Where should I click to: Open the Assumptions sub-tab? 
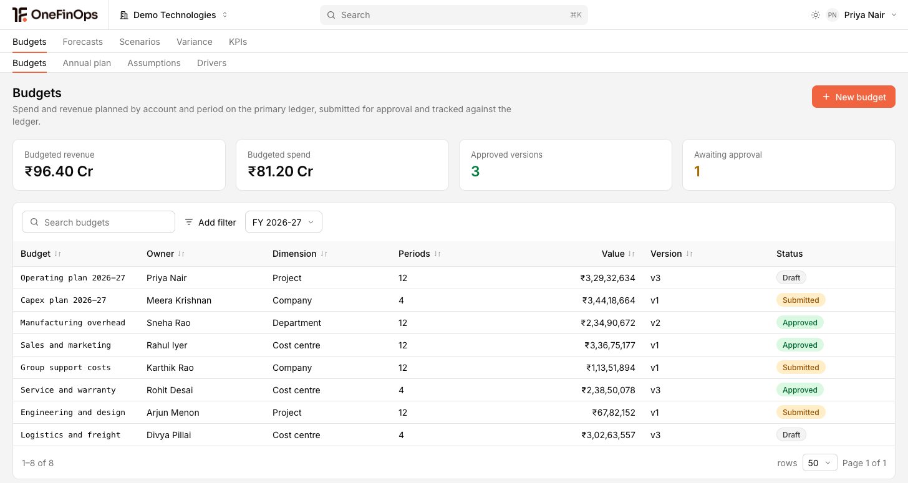pos(154,63)
